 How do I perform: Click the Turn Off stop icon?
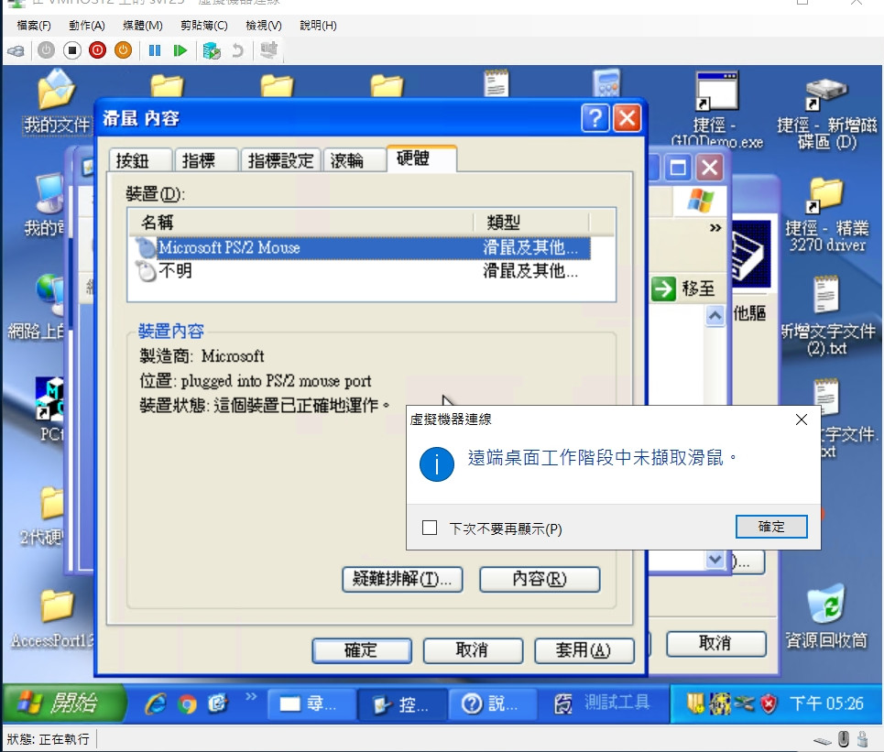[x=72, y=50]
